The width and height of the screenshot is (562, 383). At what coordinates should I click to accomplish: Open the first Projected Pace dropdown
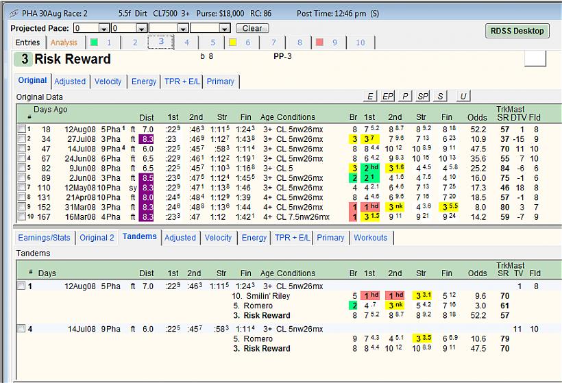pyautogui.click(x=104, y=28)
